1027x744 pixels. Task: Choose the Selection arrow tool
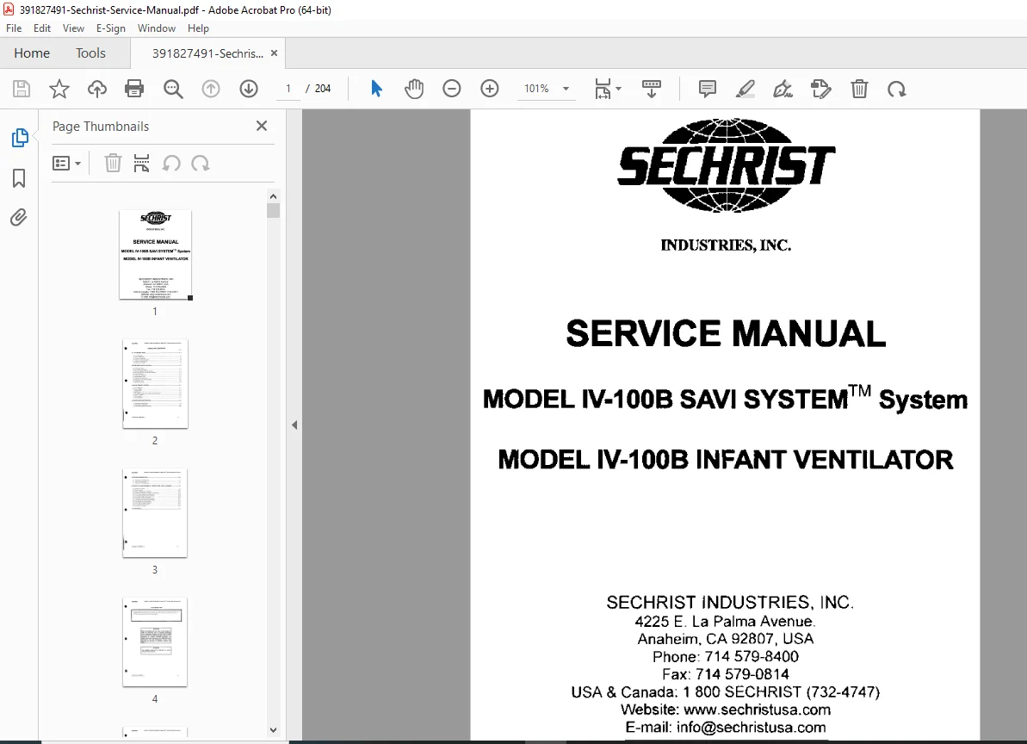[x=376, y=89]
